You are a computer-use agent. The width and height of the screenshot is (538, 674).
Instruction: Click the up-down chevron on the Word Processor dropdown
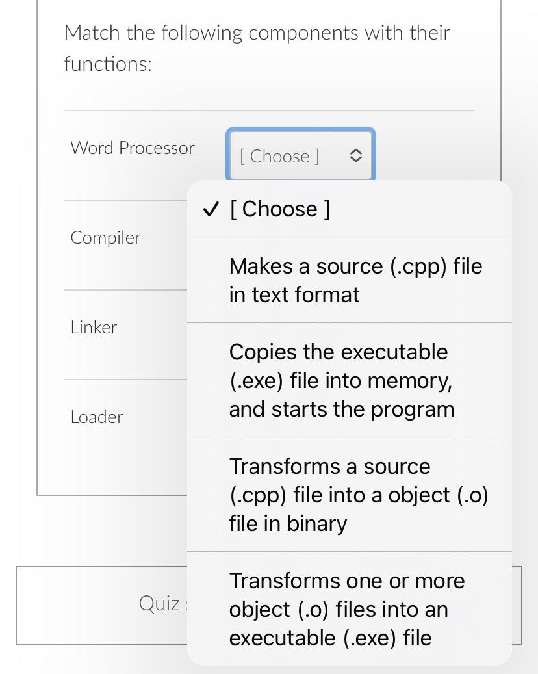(356, 155)
